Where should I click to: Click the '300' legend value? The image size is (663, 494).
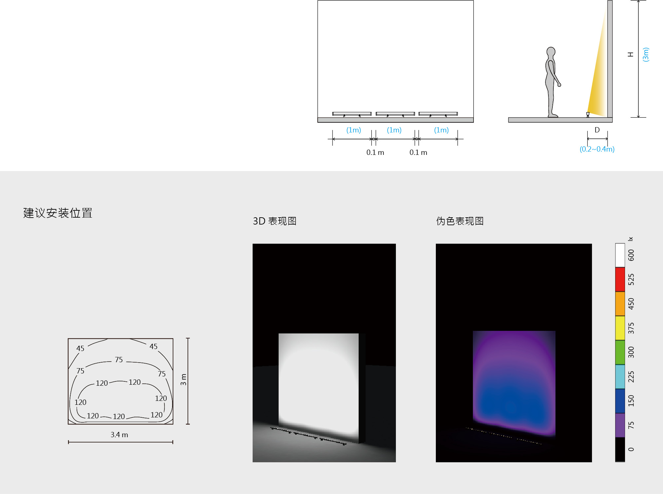(x=631, y=352)
